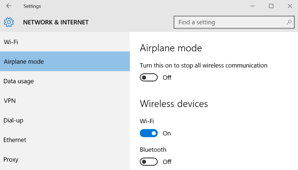
Task: Disable the Wi-Fi wireless device toggle
Action: coord(149,133)
